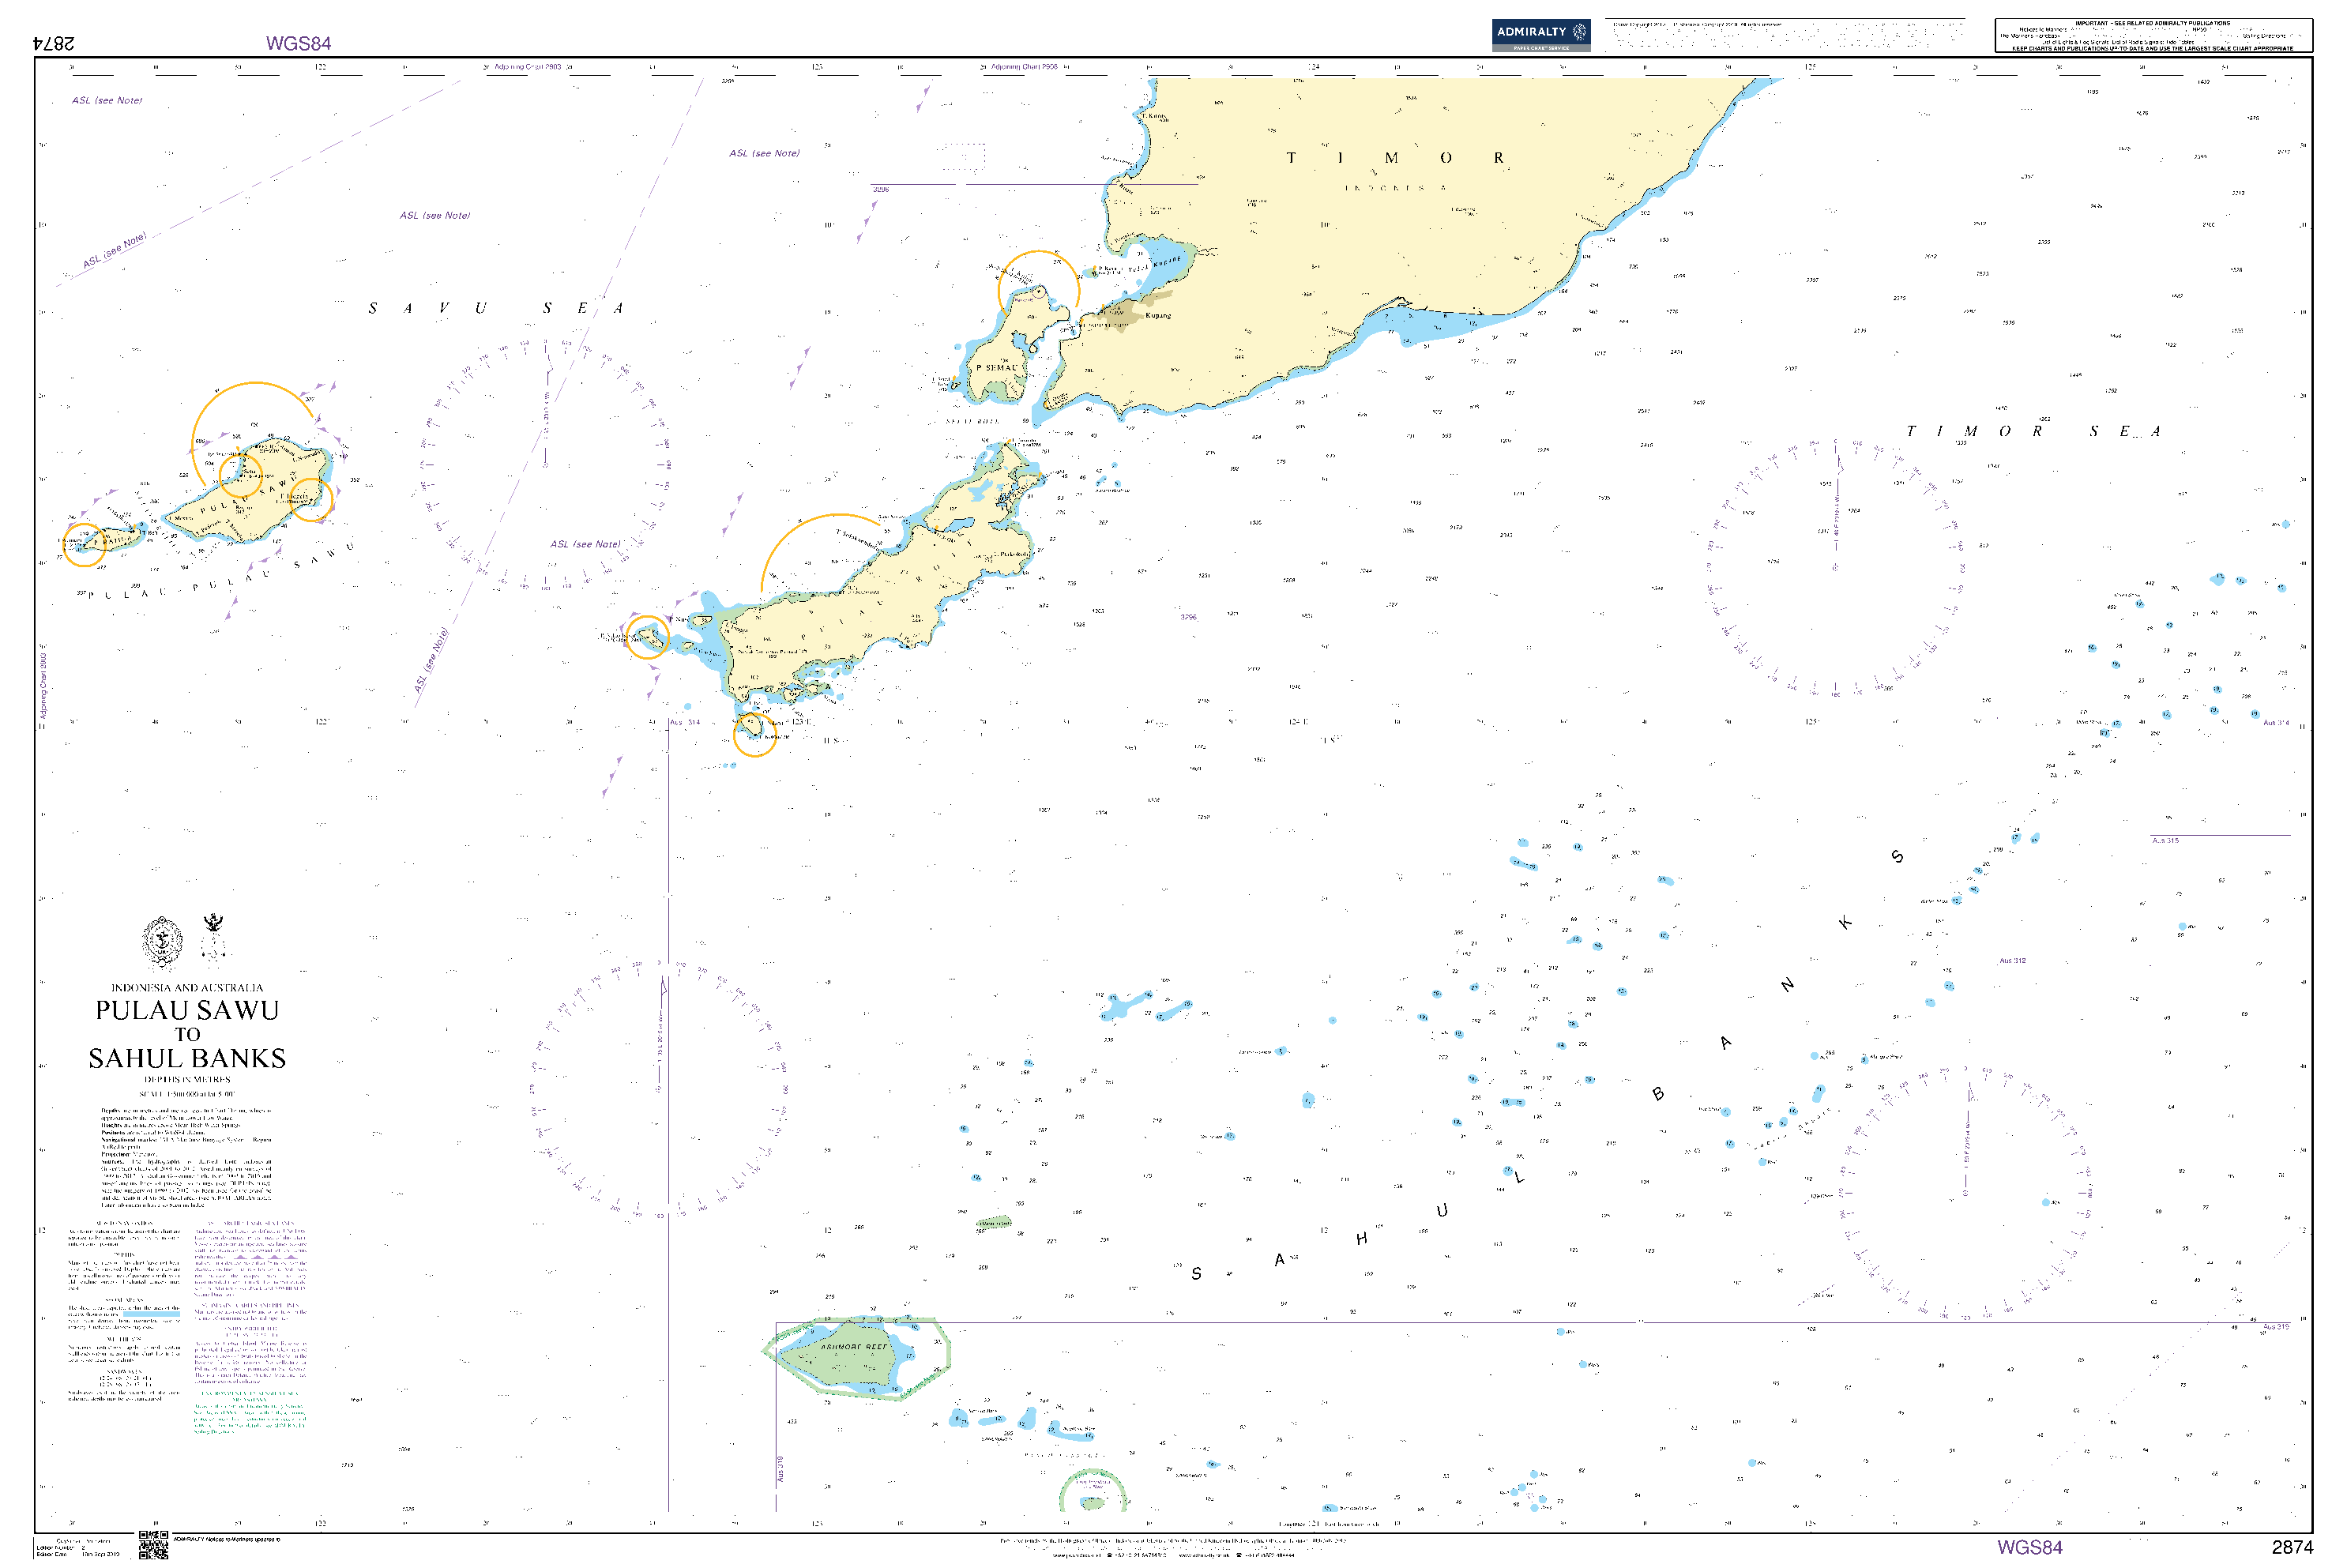Click the large TIMOR island name
The image size is (2347, 1568).
click(x=1394, y=158)
